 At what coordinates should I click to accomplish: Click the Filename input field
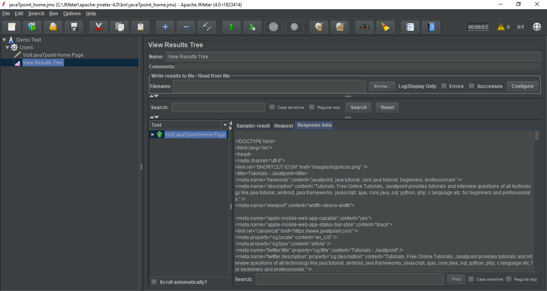click(269, 86)
